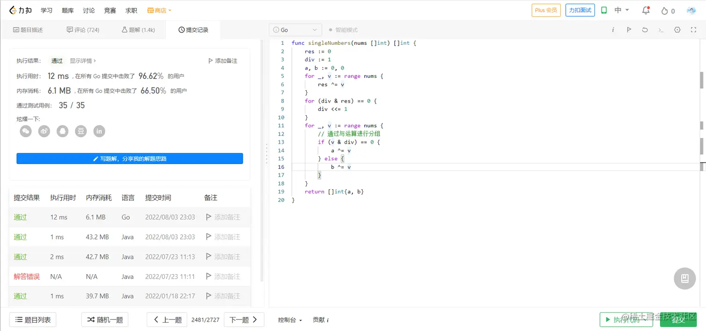Add note to the 42.7 MB Java submission

click(x=223, y=257)
